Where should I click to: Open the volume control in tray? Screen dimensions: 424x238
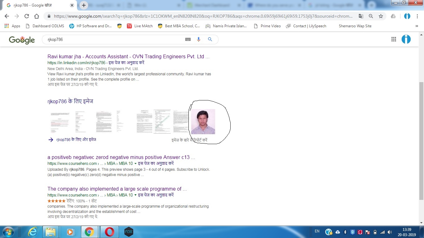[390, 232]
